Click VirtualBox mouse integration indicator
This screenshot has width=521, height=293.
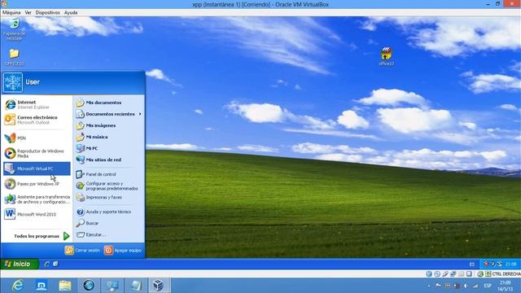(x=480, y=273)
